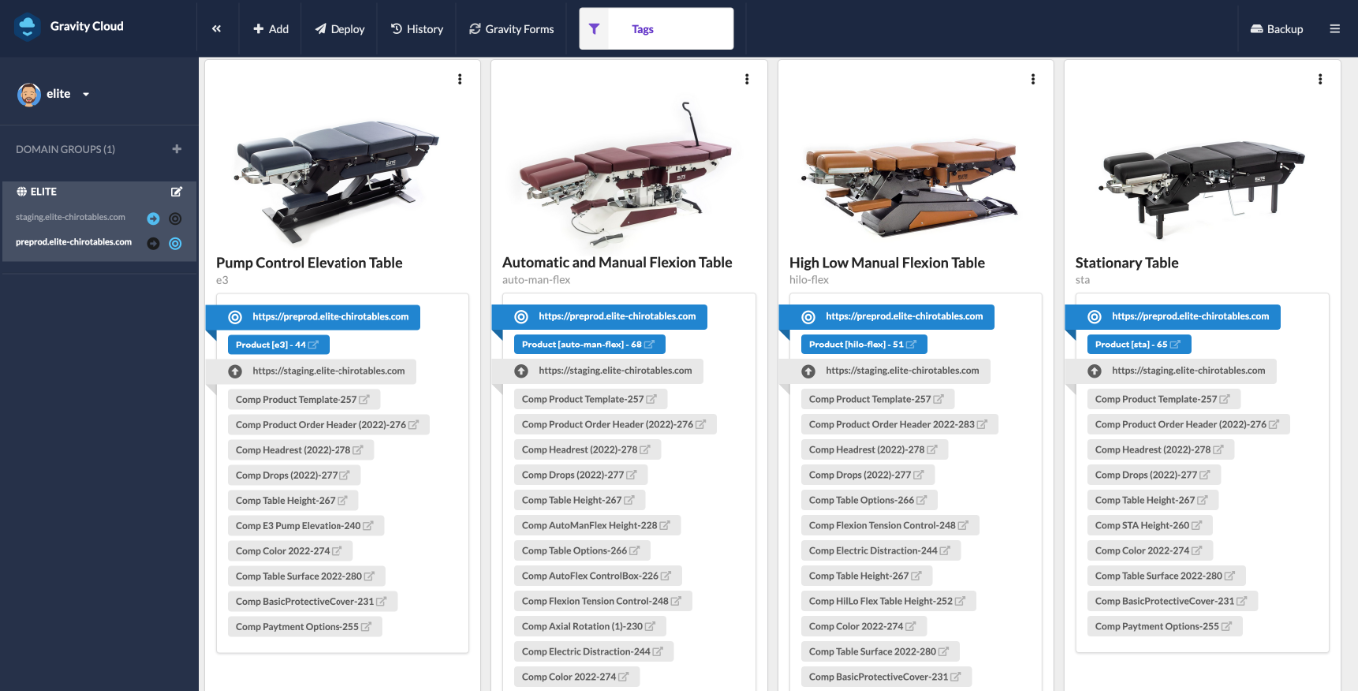This screenshot has width=1358, height=691.
Task: Click the external-link icon on Comp AutoManFlex Height-228
Action: (x=664, y=526)
